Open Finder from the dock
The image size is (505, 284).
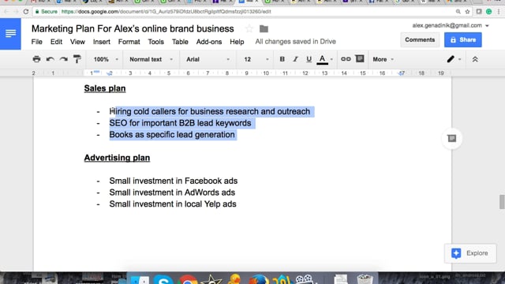coord(139,279)
